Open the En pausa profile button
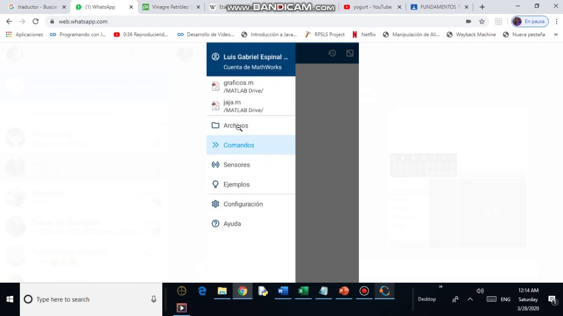The image size is (563, 316). coord(530,22)
